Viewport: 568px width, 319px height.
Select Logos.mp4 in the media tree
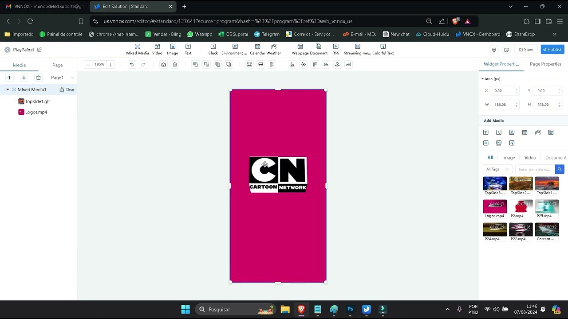33,112
